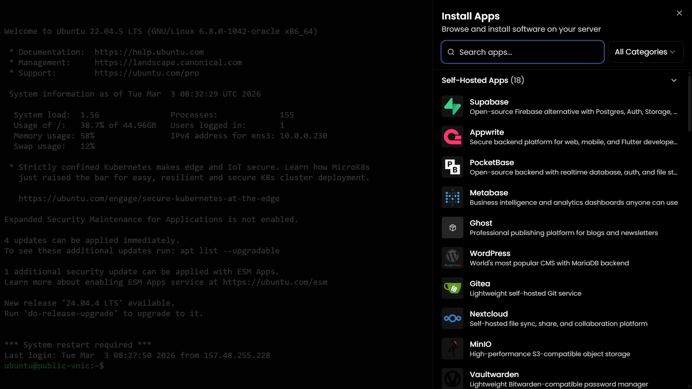
Task: Select the PocketBase title text
Action: 492,163
